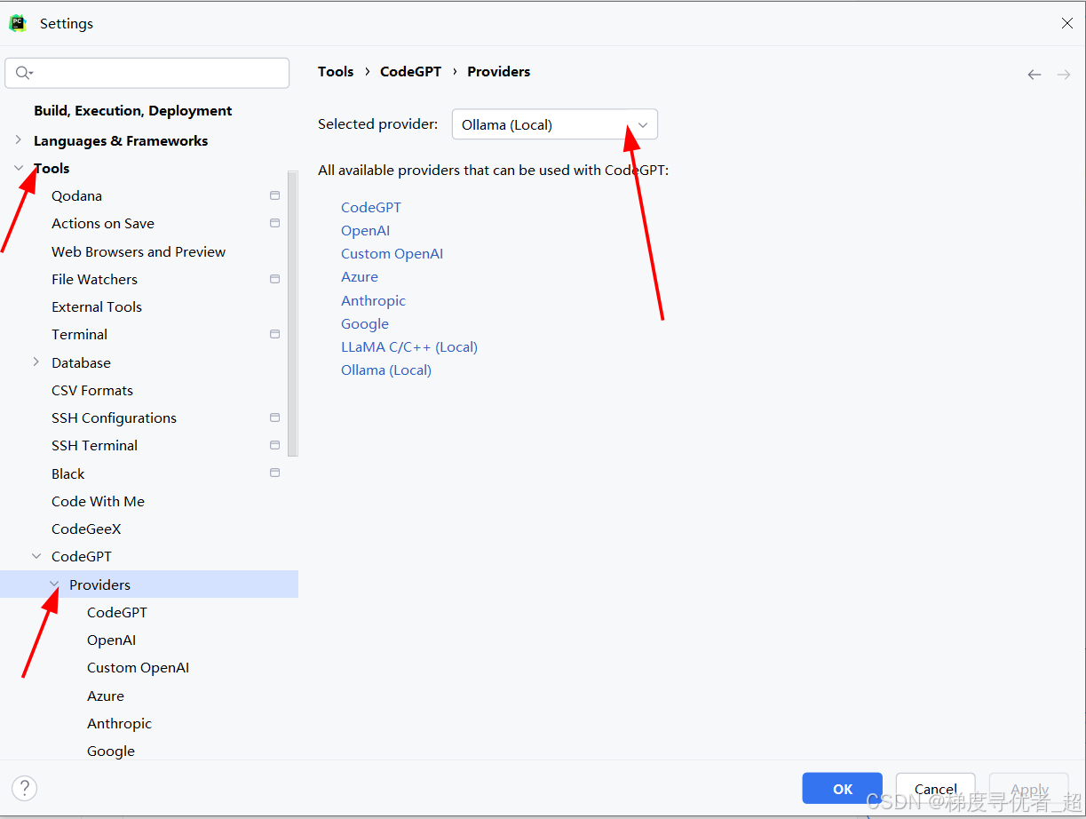Navigate forward with the right arrow icon
This screenshot has width=1086, height=819.
[x=1064, y=75]
